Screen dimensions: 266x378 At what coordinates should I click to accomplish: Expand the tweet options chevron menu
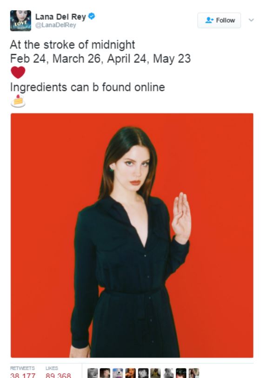click(x=251, y=20)
